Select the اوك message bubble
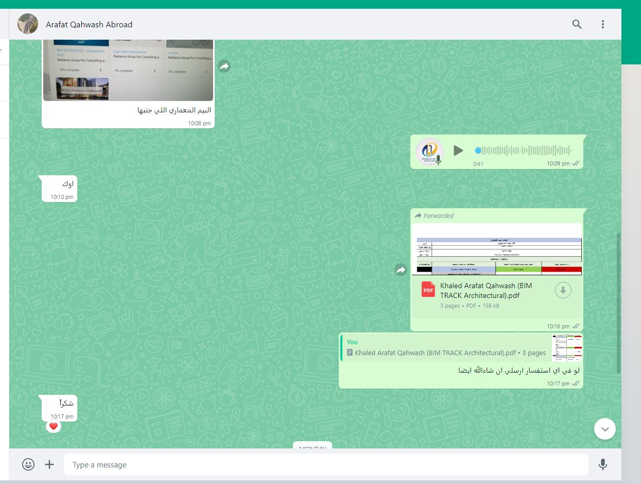The image size is (641, 484). click(x=59, y=188)
